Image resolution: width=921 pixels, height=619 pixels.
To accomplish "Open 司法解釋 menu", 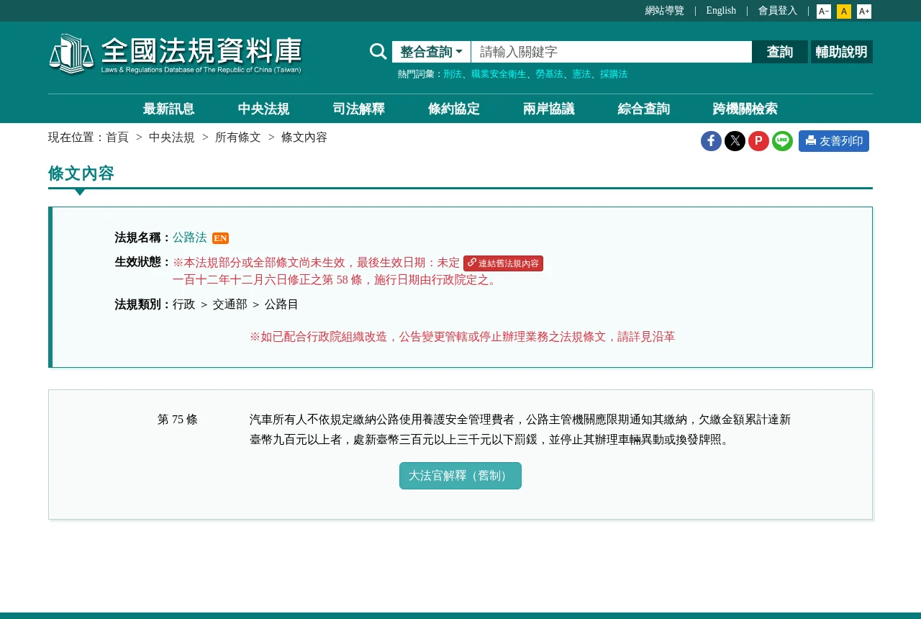I will click(358, 109).
